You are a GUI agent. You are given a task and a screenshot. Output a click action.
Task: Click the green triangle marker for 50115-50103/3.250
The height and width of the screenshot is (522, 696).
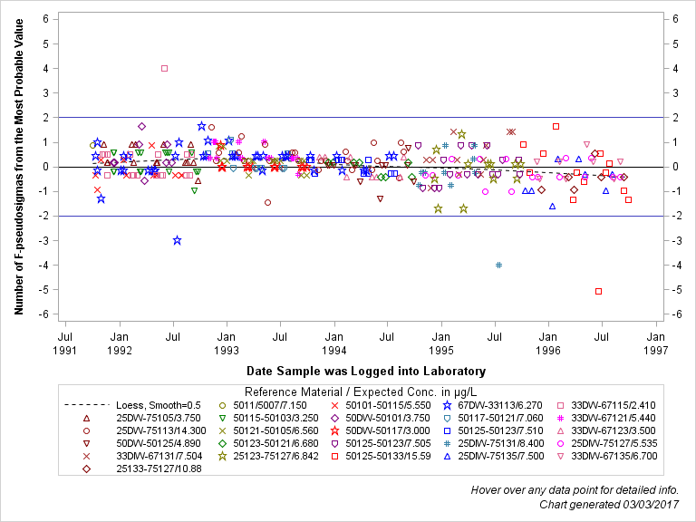(x=223, y=418)
